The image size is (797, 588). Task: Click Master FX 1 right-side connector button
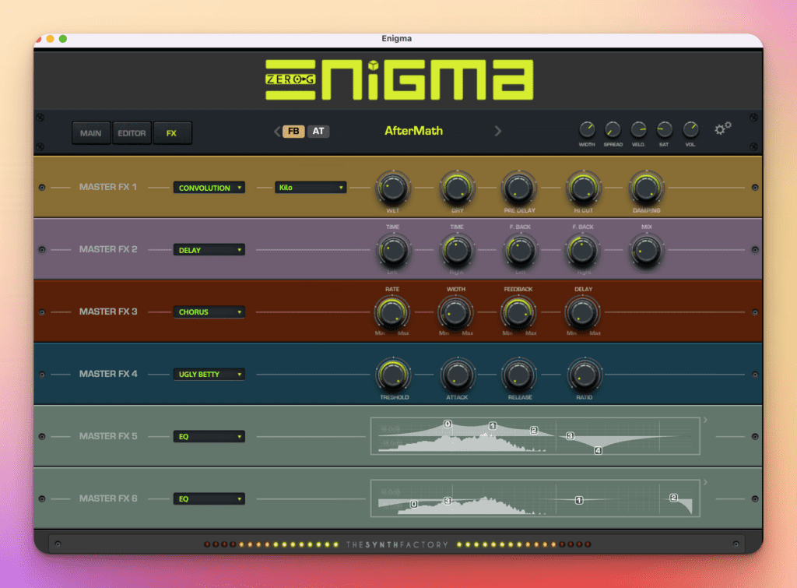click(755, 188)
